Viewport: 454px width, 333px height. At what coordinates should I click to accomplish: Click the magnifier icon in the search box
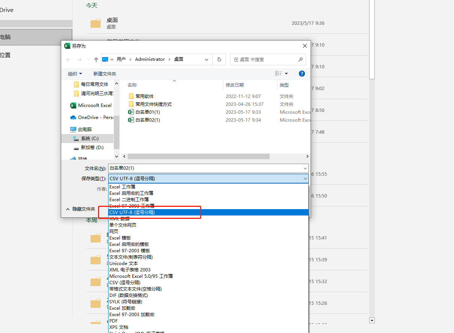(x=300, y=59)
